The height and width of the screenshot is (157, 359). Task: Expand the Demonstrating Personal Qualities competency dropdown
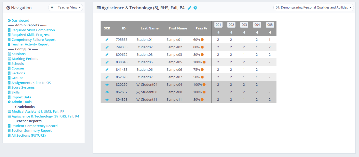click(313, 8)
